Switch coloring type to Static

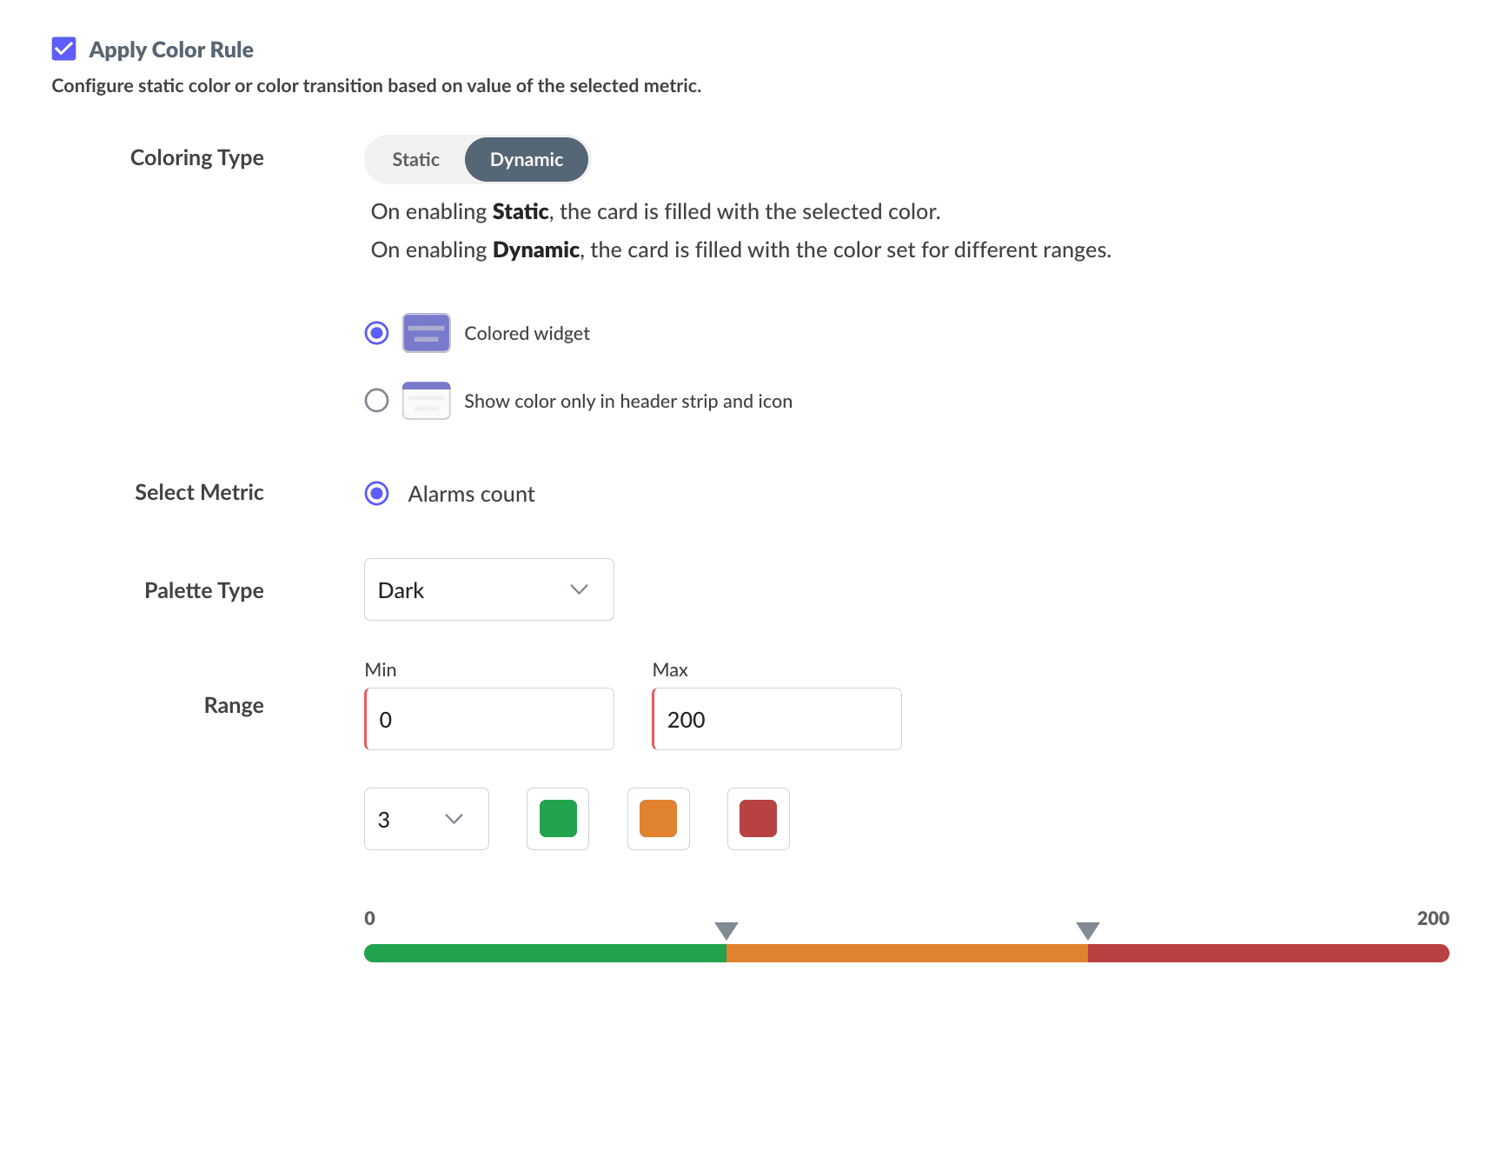[x=415, y=159]
